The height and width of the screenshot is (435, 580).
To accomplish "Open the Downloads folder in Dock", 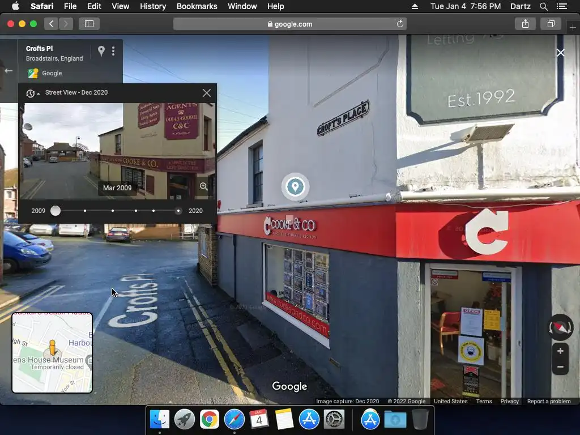I will tap(395, 420).
